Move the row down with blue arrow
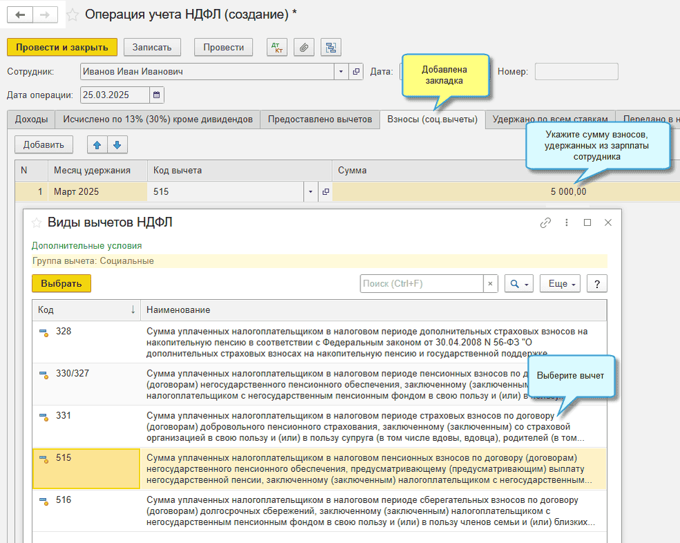This screenshot has width=680, height=543. [x=117, y=145]
